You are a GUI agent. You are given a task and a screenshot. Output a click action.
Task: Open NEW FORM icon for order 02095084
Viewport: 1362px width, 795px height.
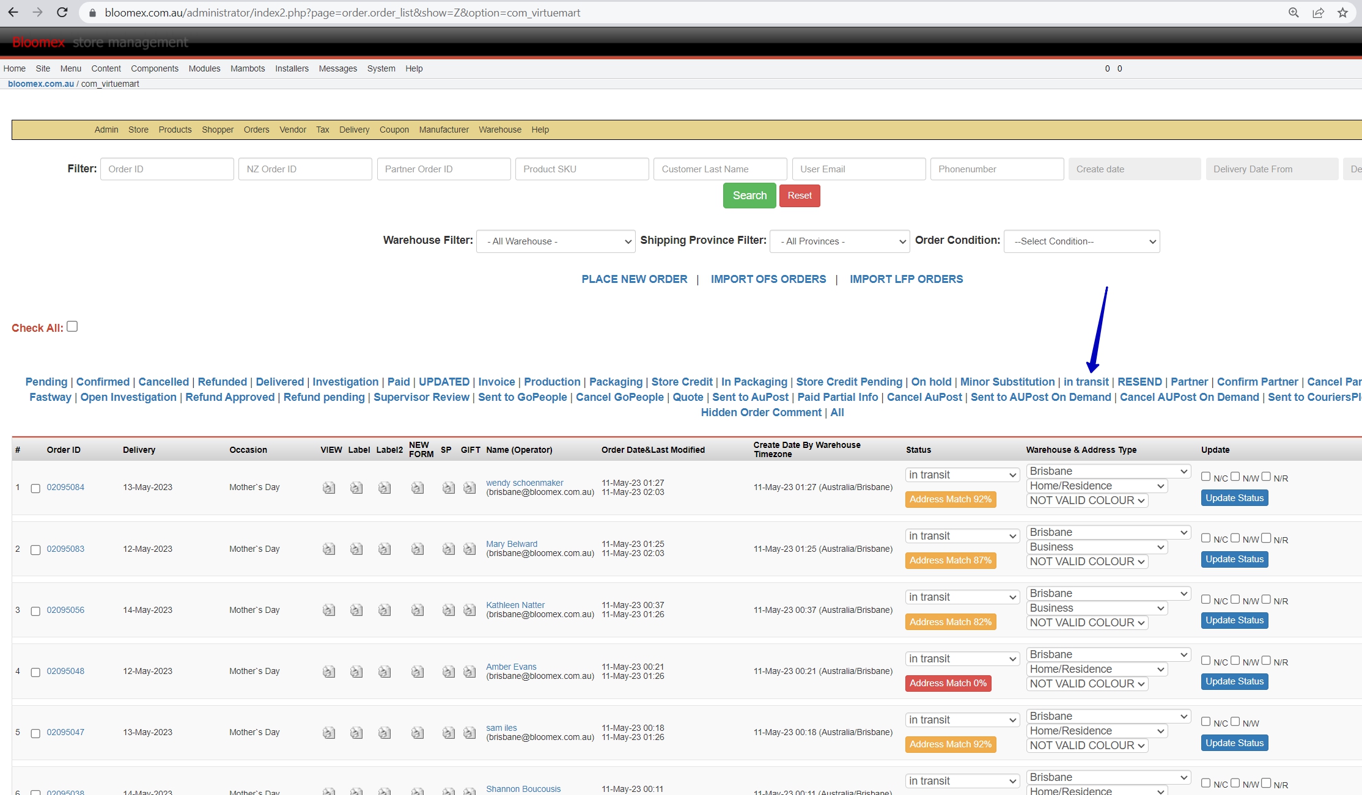click(418, 488)
